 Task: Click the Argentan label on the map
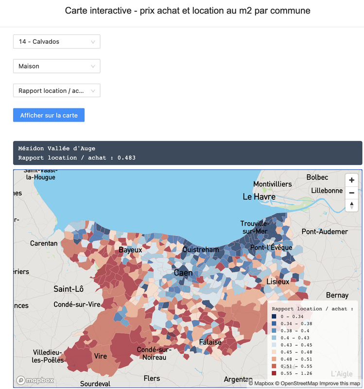tap(238, 379)
